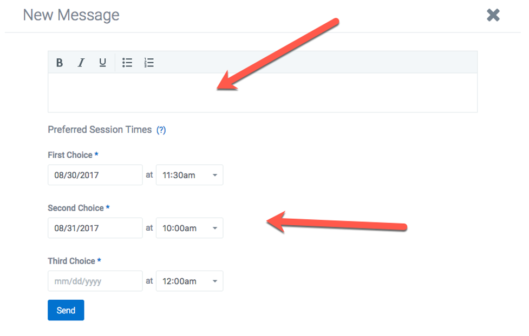Close the New Message dialog
529x336 pixels.
click(x=493, y=15)
